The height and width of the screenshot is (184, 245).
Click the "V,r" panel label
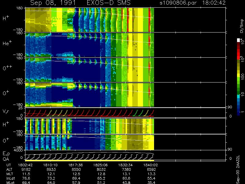(6, 111)
